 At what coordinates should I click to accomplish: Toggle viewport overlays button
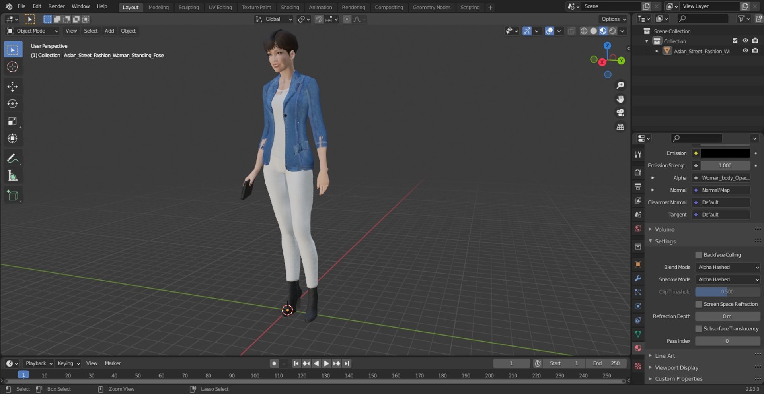[549, 31]
